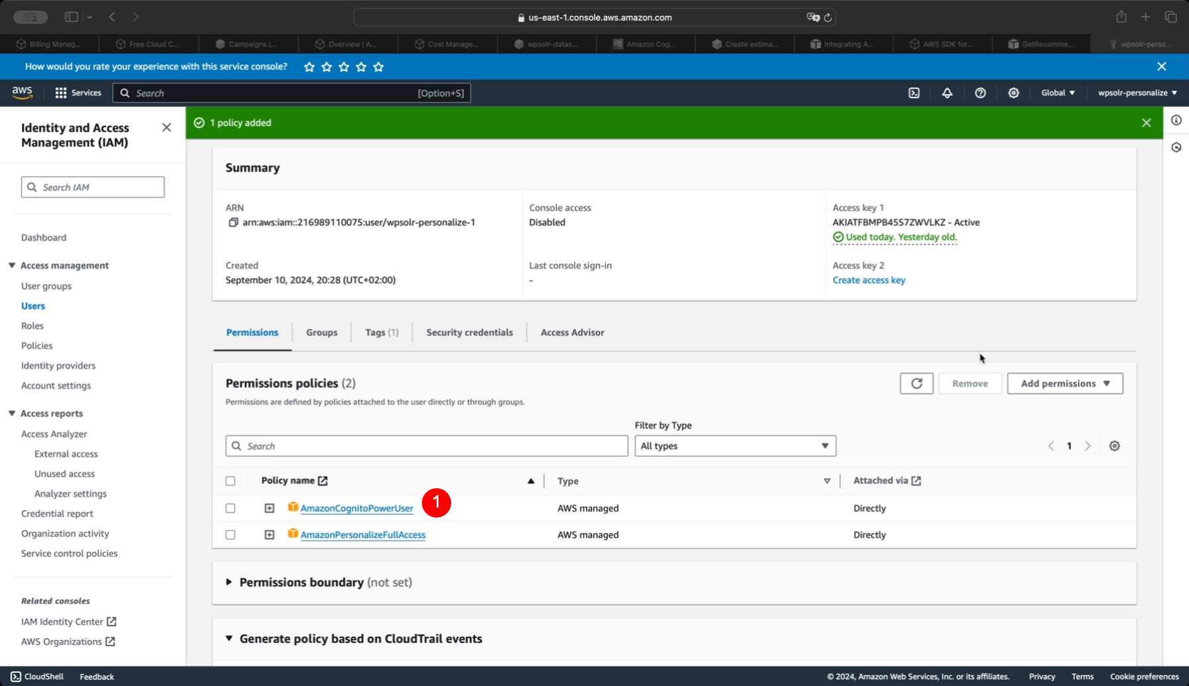The width and height of the screenshot is (1189, 686).
Task: Open a new browser tab
Action: coord(1146,17)
